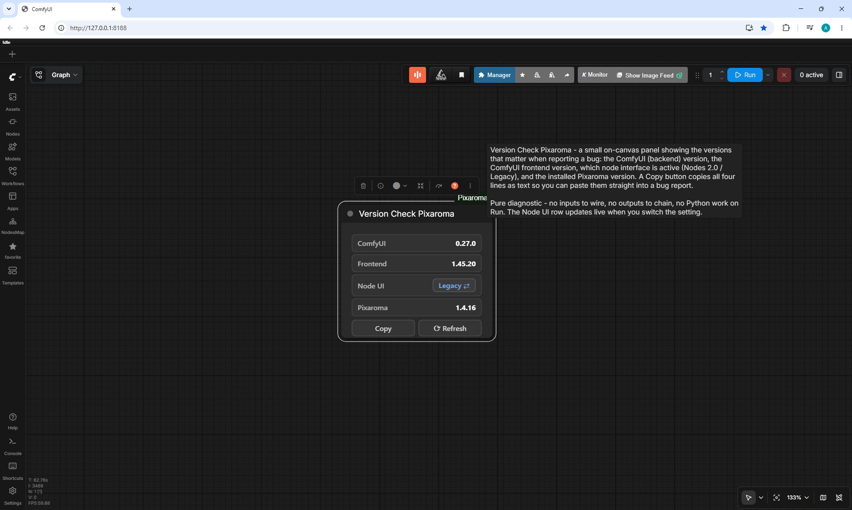Open the Chrome profile avatar
This screenshot has height=510, width=852.
[x=825, y=28]
